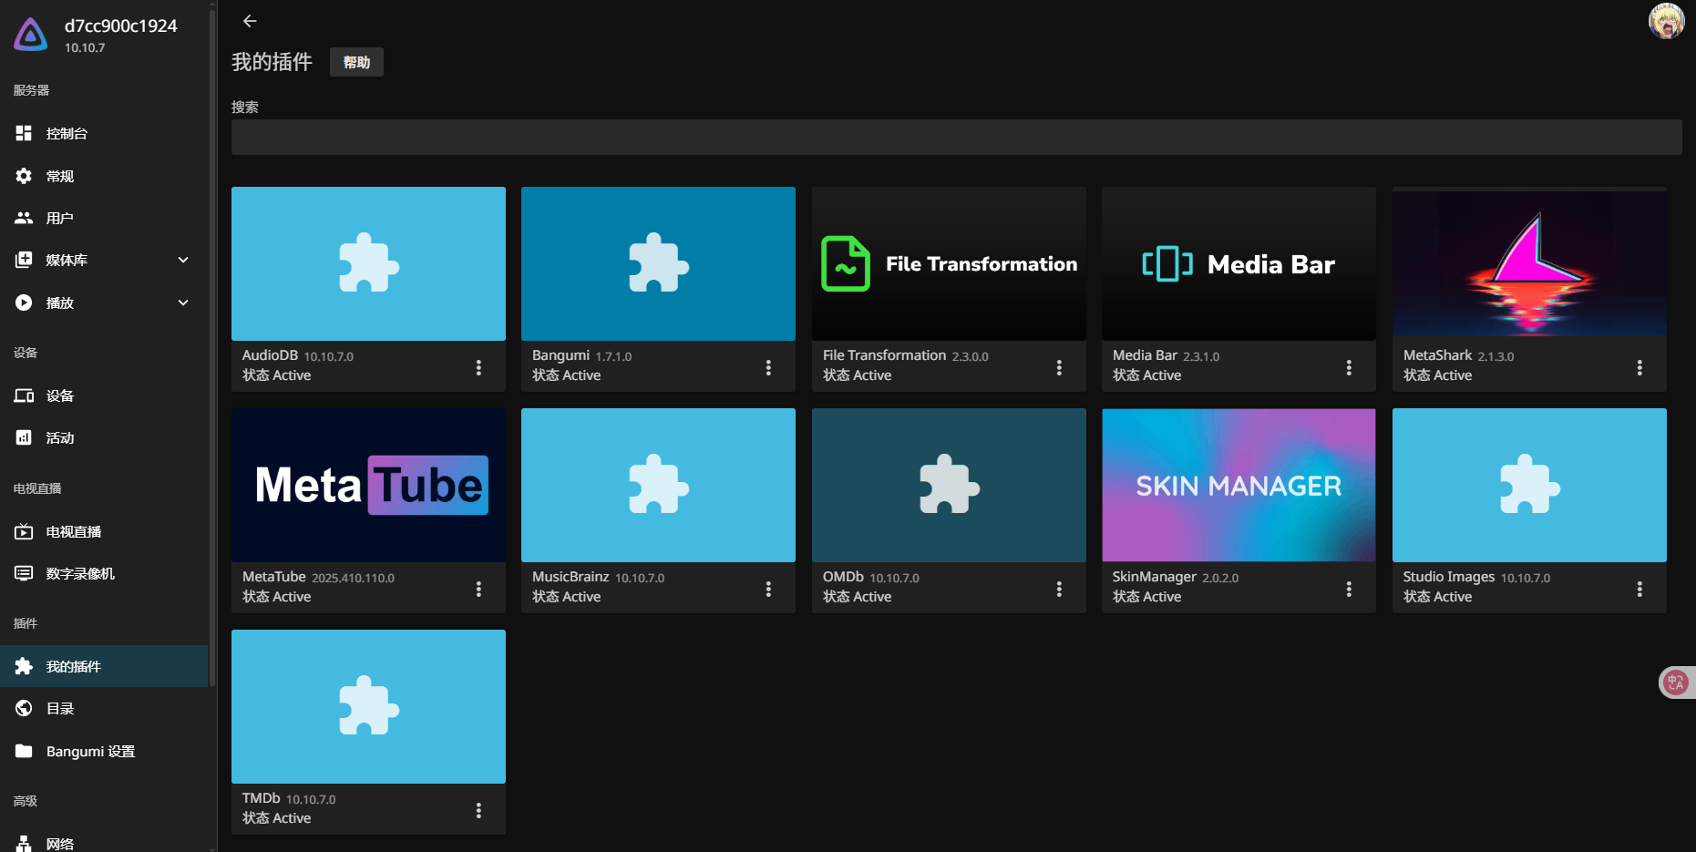Open more options for AudioDB plugin
Screen dimensions: 1696x852
point(478,367)
